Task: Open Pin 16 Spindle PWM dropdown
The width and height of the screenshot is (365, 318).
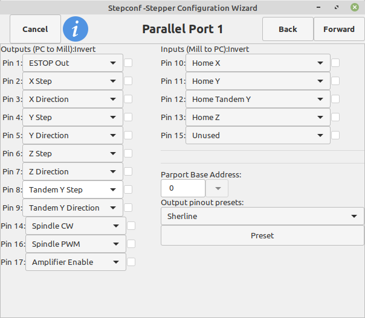Action: coord(76,244)
